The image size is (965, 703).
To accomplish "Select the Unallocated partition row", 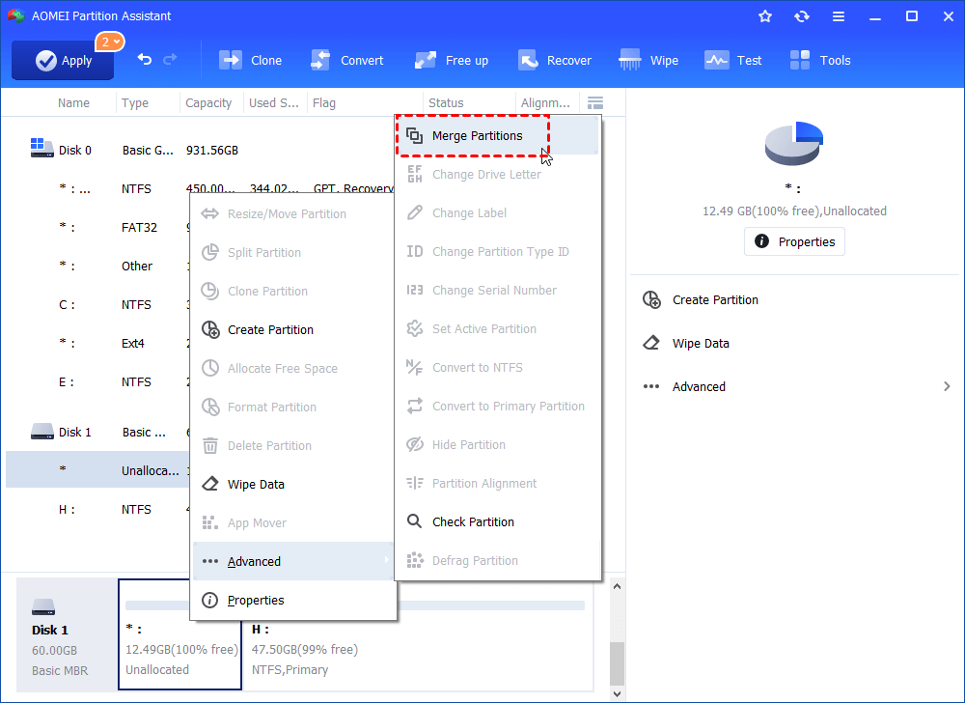I will [x=98, y=469].
